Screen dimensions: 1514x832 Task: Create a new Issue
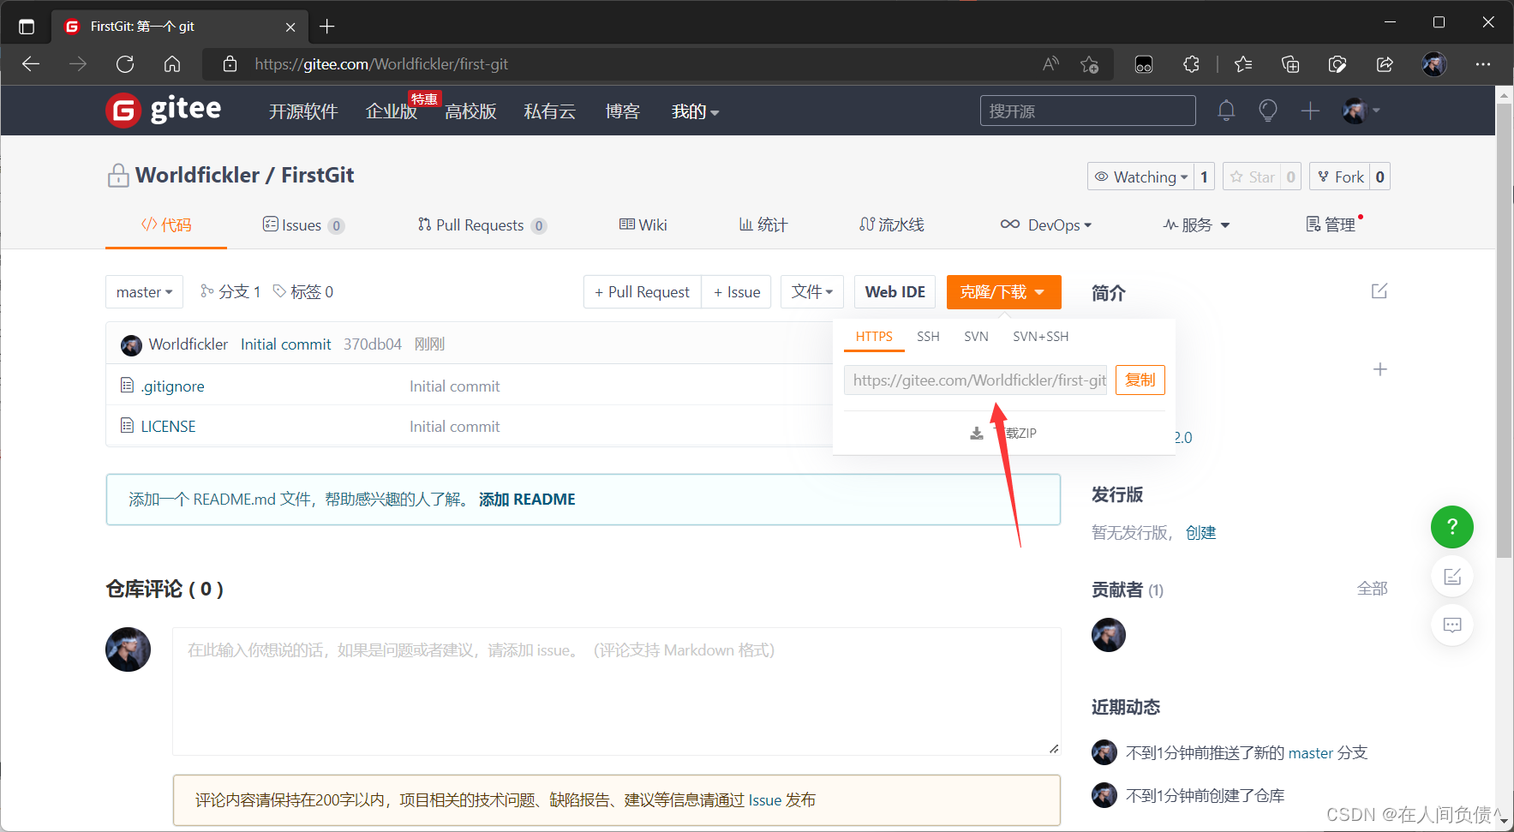737,292
